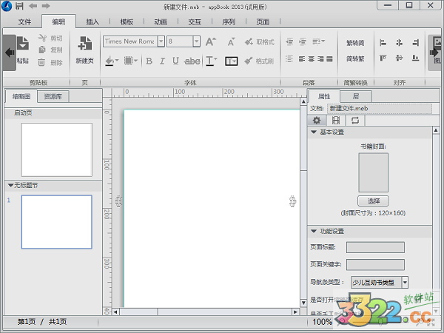Click the New Page (新建页) icon

pos(84,44)
